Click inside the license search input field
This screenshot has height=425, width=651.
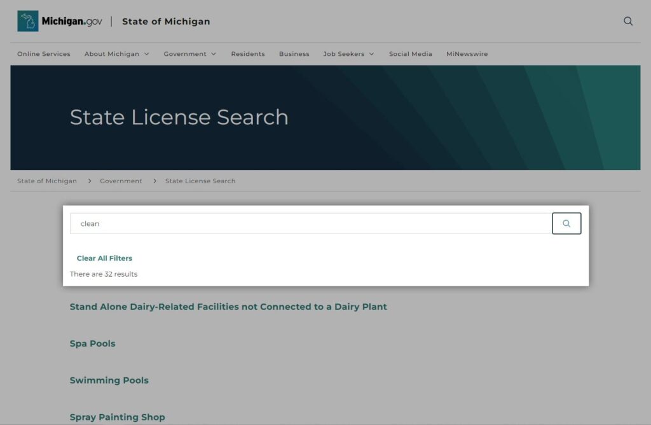(x=254, y=223)
